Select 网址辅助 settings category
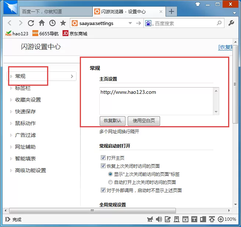The width and height of the screenshot is (241, 227). (x=25, y=147)
